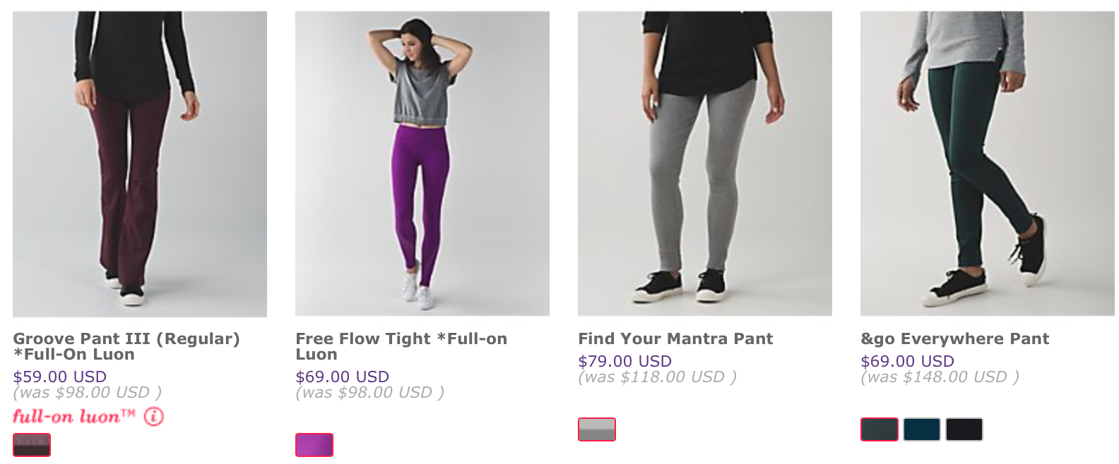
Task: Open the &go Everywhere Pant product photo
Action: pyautogui.click(x=988, y=164)
